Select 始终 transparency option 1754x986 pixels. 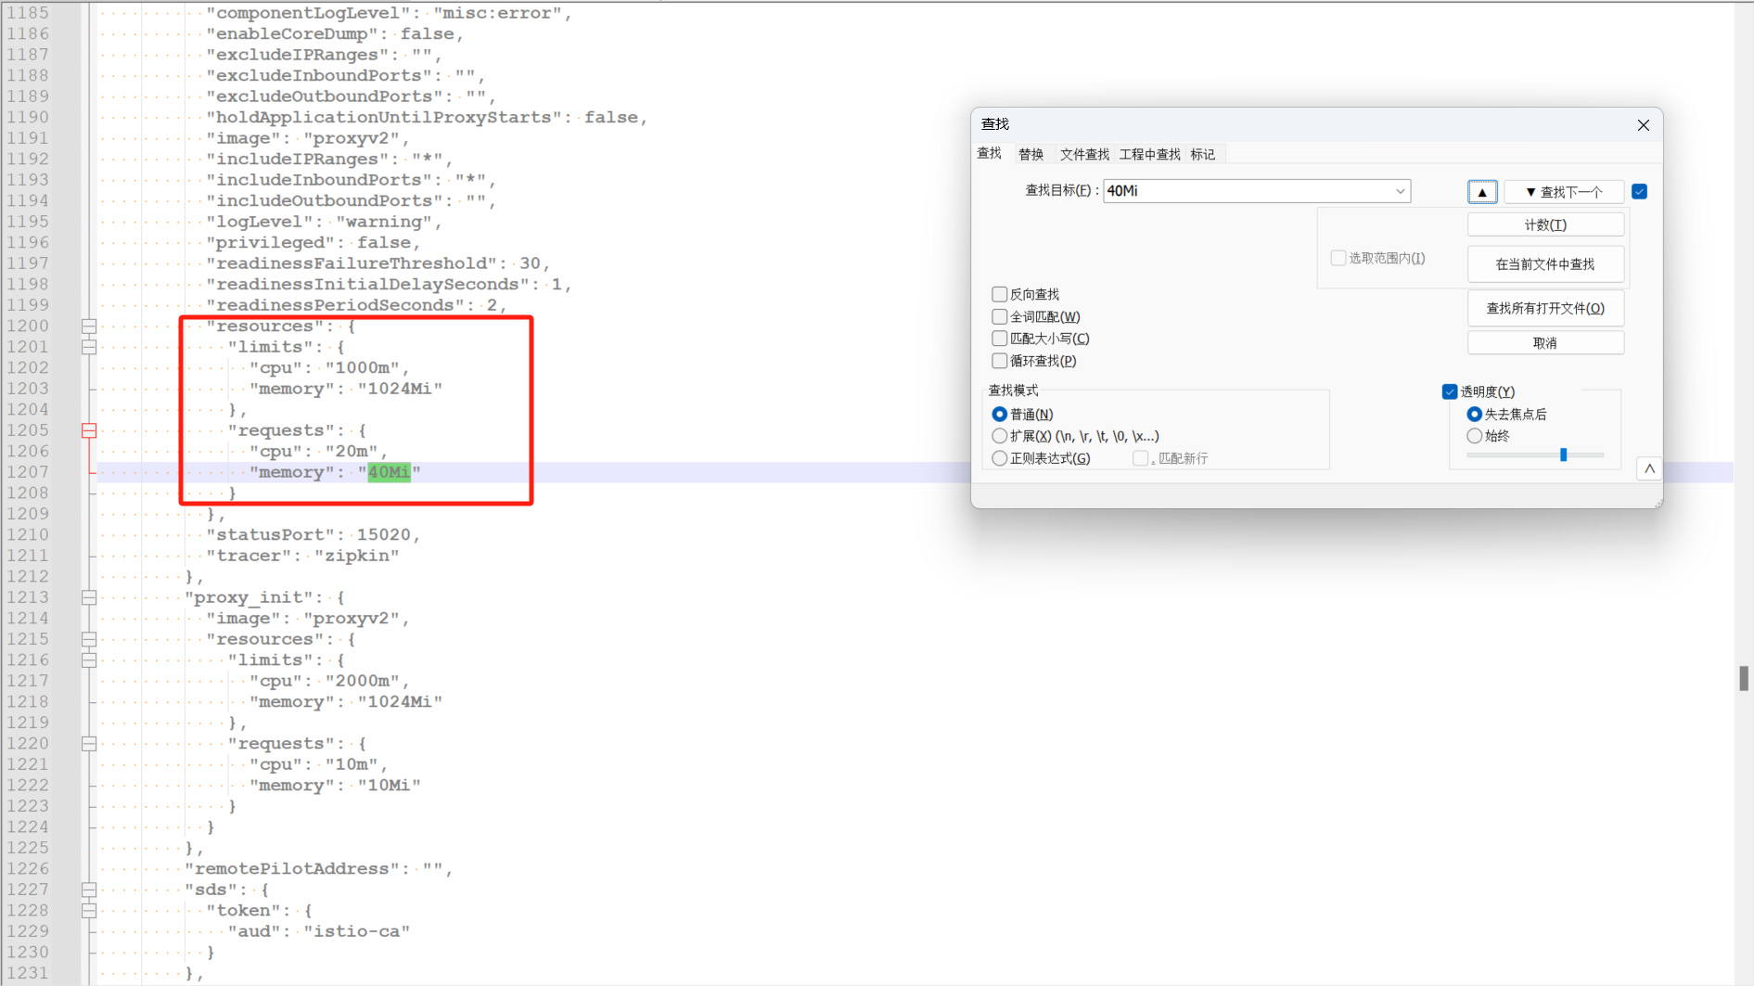1474,436
